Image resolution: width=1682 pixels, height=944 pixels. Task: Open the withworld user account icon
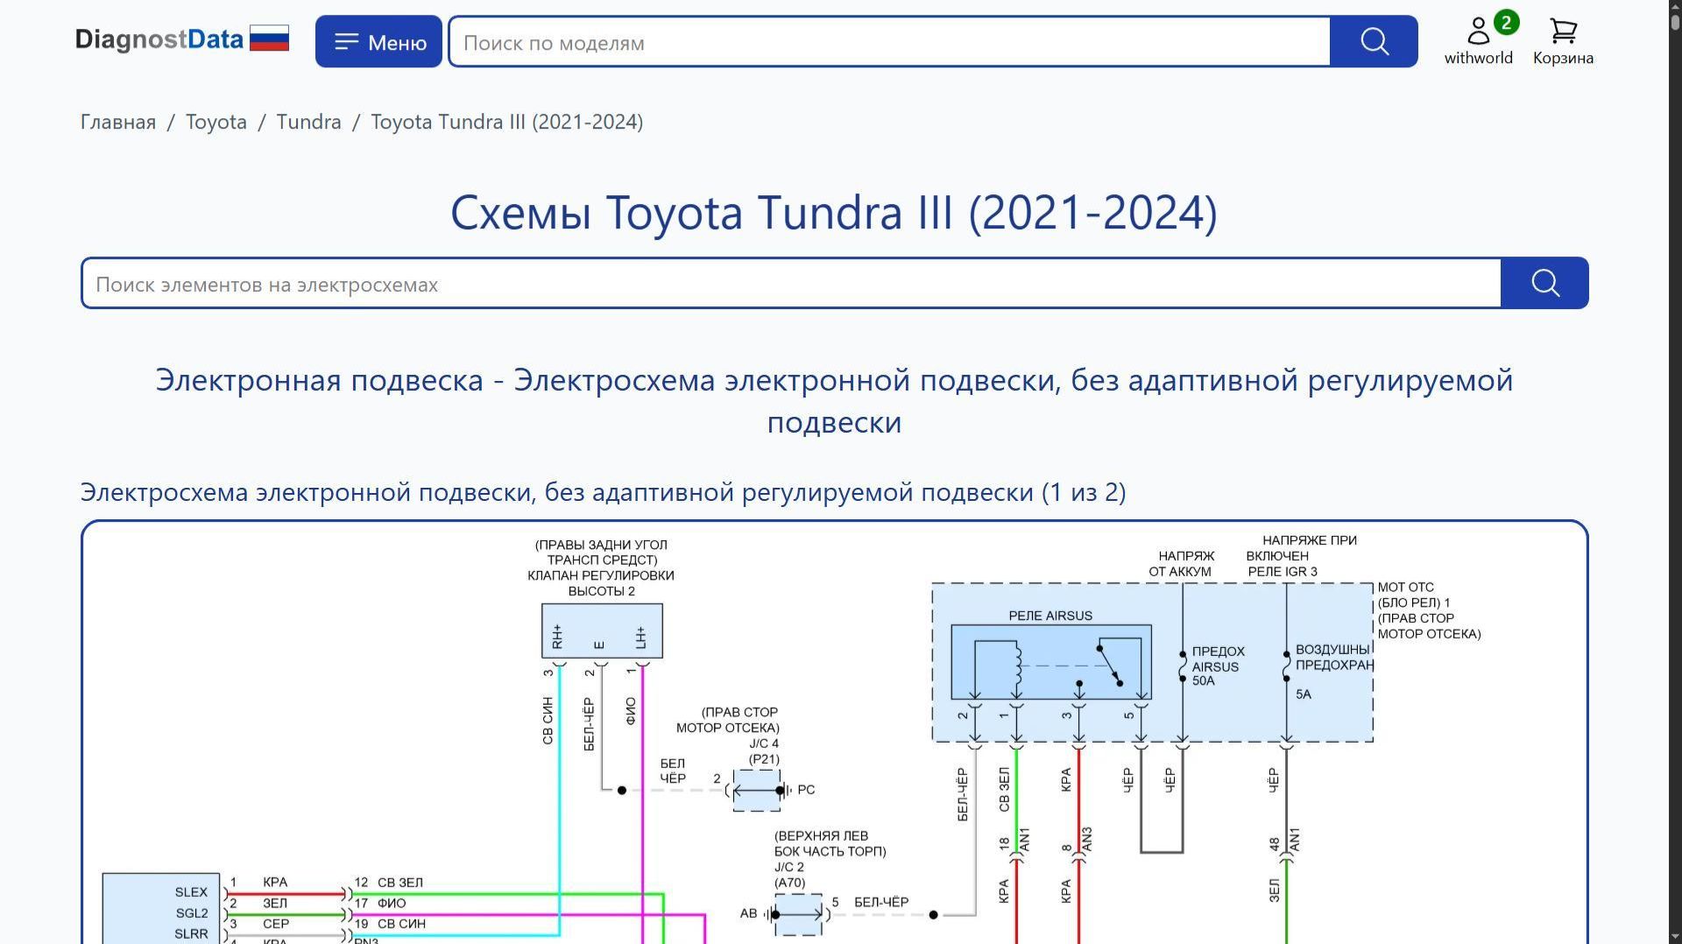(x=1478, y=32)
